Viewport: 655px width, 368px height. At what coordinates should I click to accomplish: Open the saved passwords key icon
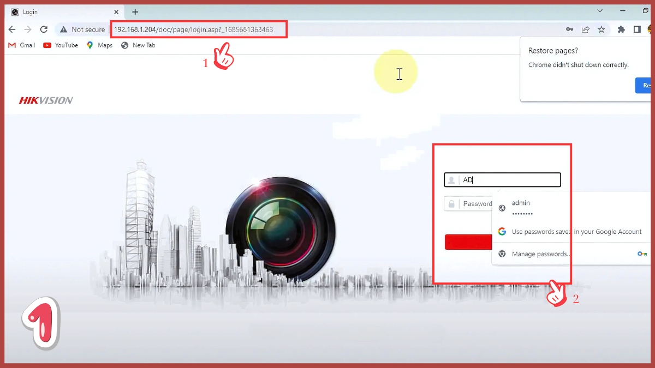click(569, 29)
